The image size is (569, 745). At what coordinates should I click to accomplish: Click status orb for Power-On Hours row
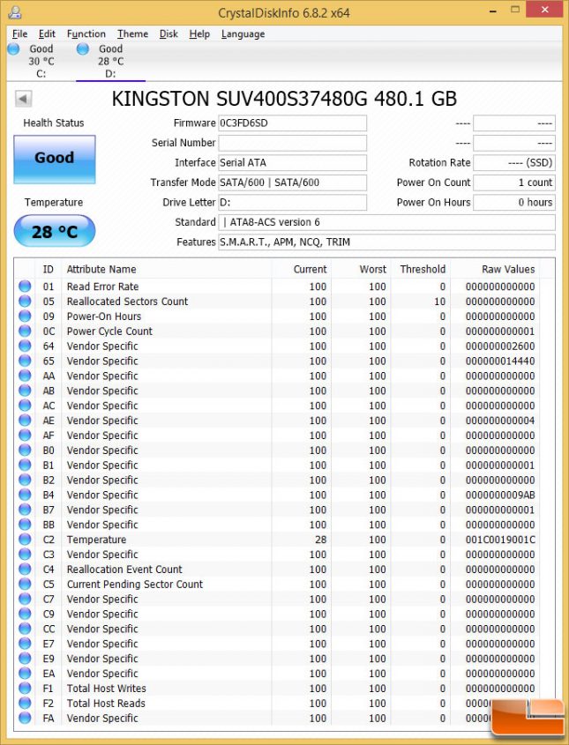tap(25, 316)
